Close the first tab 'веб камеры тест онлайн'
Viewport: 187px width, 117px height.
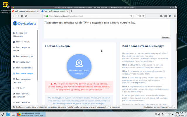38,11
